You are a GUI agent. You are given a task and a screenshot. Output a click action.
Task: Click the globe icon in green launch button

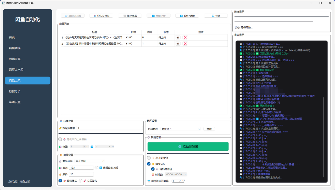(x=180, y=147)
